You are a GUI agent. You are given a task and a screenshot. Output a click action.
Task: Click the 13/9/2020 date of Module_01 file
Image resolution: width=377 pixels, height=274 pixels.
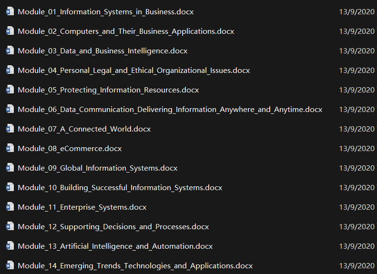357,12
